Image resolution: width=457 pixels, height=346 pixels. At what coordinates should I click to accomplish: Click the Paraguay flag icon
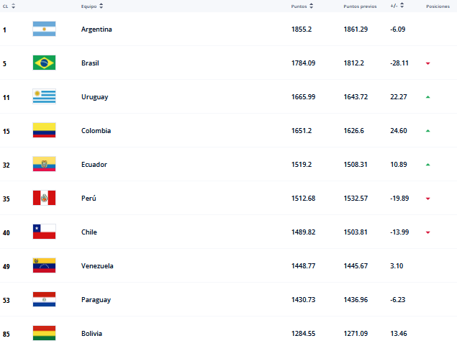point(44,300)
